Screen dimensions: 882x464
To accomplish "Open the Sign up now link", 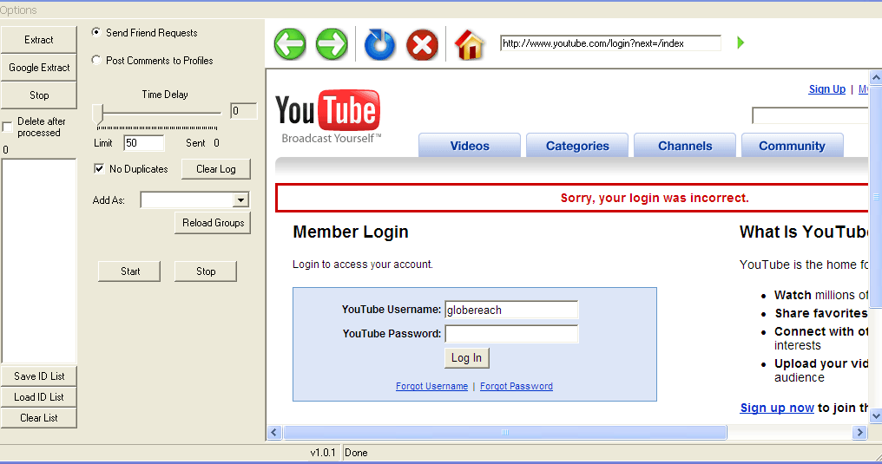I will 777,408.
